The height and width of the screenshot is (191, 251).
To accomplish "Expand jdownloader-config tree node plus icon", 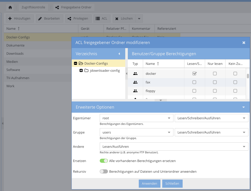I will point(81,70).
